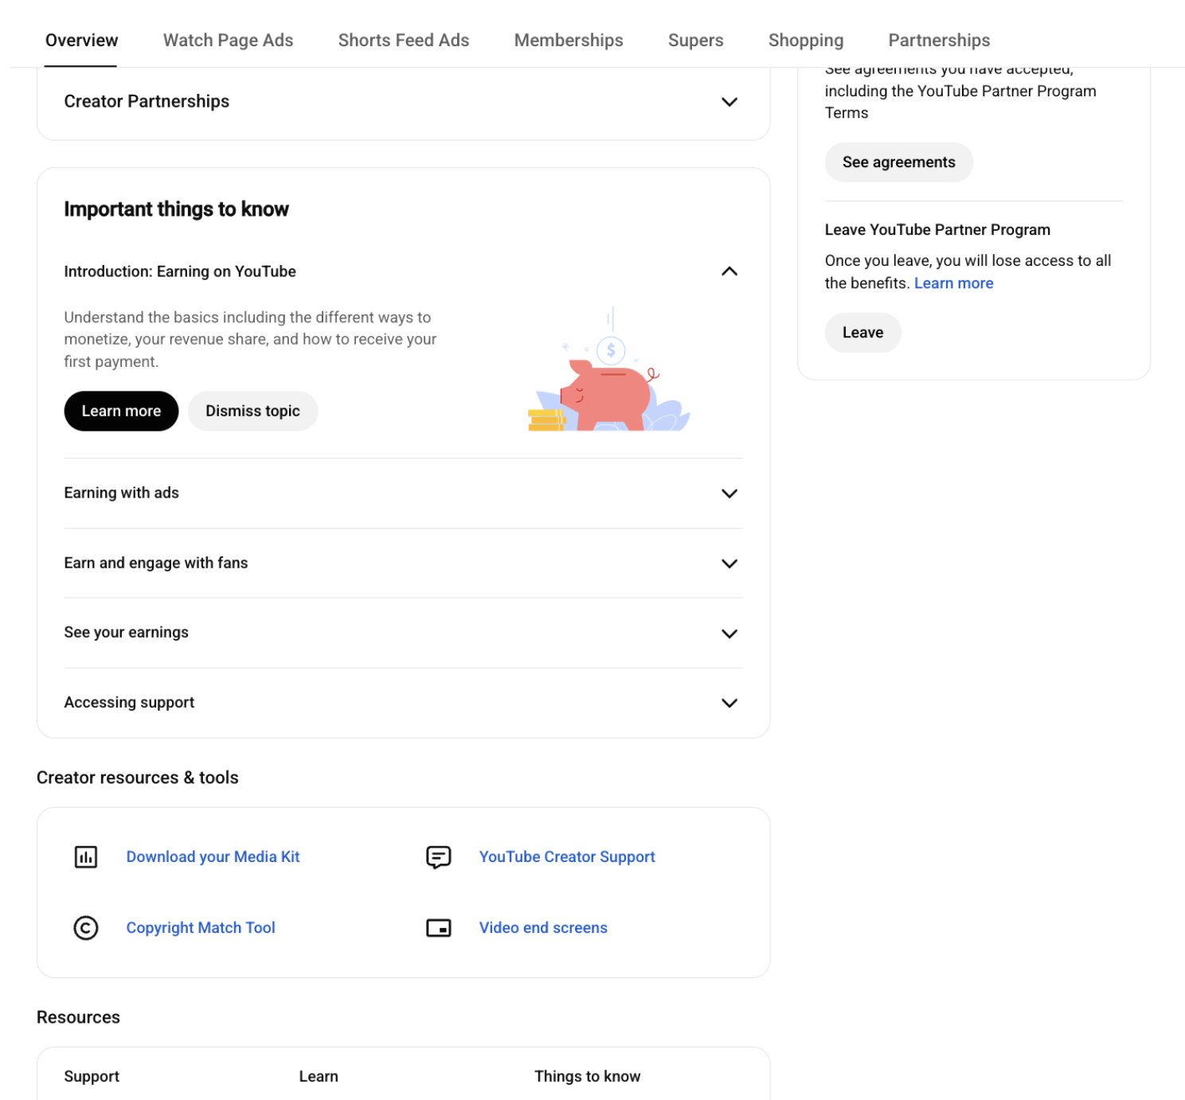Image resolution: width=1185 pixels, height=1100 pixels.
Task: Click the Learn column label
Action: (x=319, y=1076)
